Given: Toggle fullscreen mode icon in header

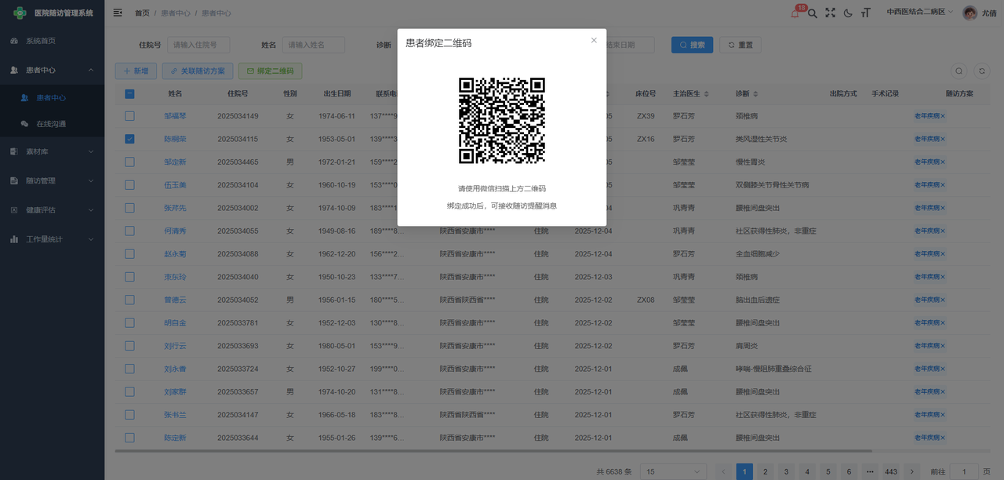Looking at the screenshot, I should [831, 13].
